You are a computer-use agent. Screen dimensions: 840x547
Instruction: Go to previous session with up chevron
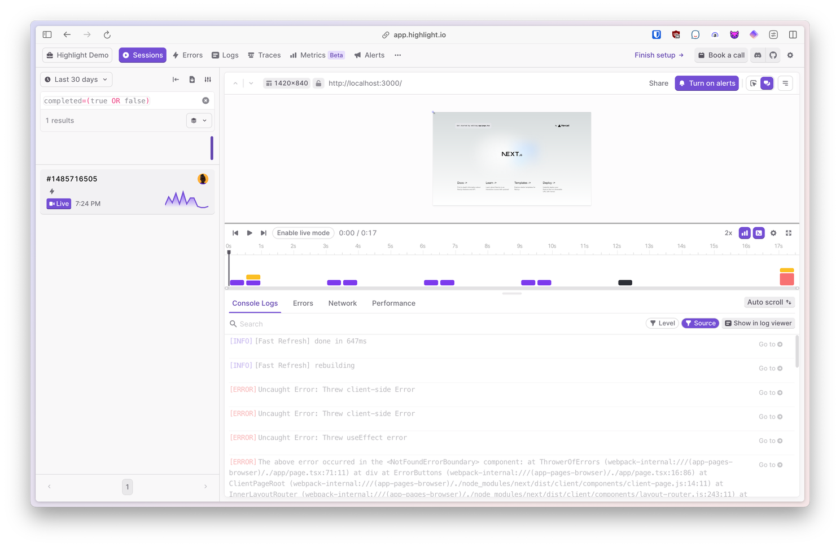pos(235,83)
